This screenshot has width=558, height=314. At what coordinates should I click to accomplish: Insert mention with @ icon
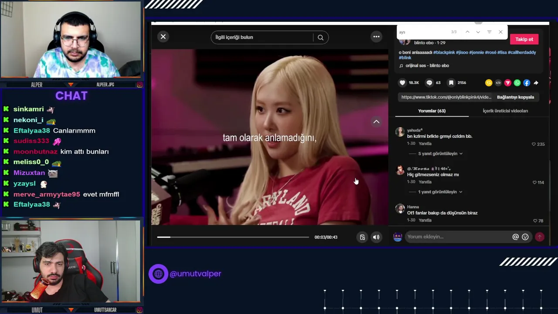point(515,237)
